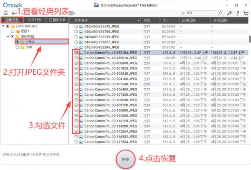The width and height of the screenshot is (251, 170).
Task: Click image icon of 00-109728.JPEG file
Action: tap(81, 105)
